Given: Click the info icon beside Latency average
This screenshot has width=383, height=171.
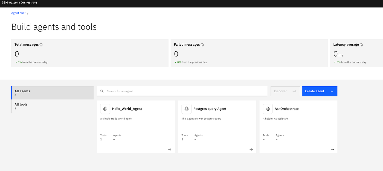Looking at the screenshot, I should (x=361, y=45).
